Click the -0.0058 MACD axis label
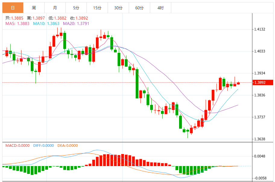 point(259,178)
